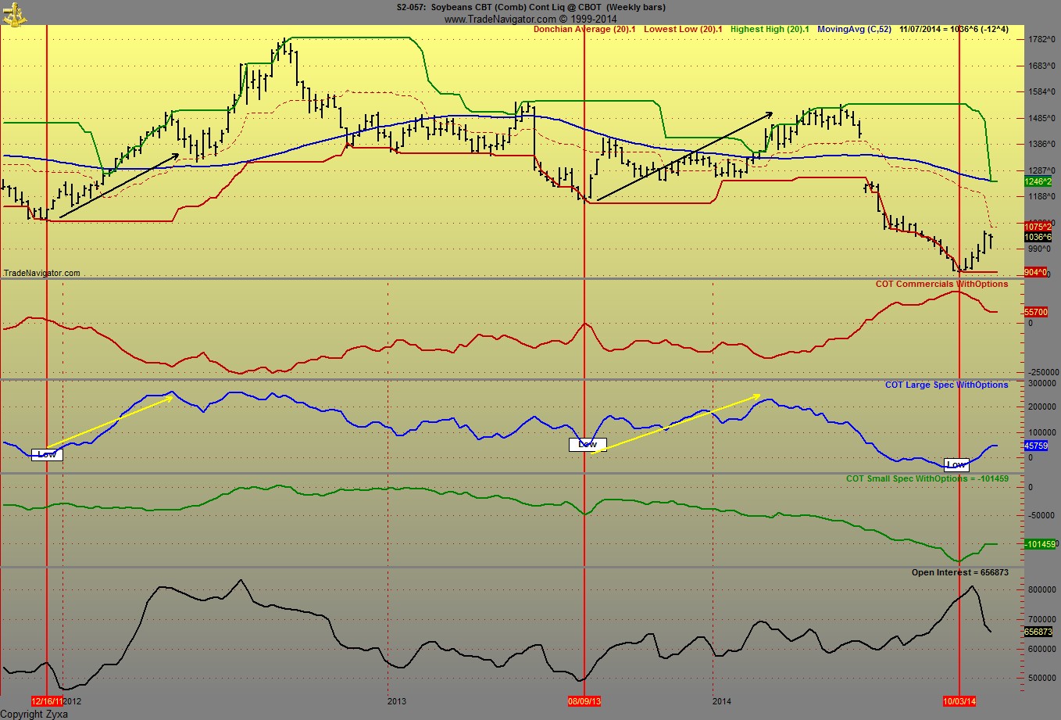The height and width of the screenshot is (720, 1061).
Task: Select the Lowest Low (20).1 legend label
Action: 683,30
